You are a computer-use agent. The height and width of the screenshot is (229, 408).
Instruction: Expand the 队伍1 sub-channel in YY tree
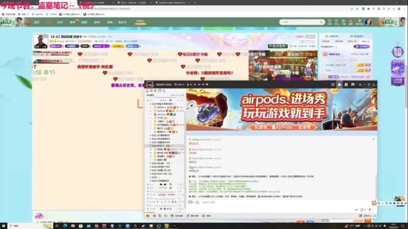click(x=150, y=135)
